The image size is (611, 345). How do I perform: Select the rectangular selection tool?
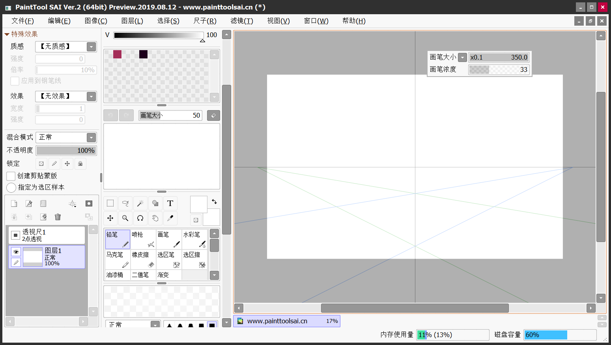(x=110, y=203)
